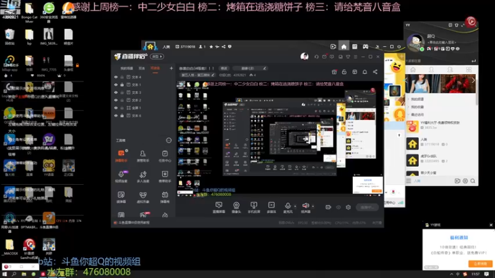Hide the 文本 4 layer
495x278 pixels.
pyautogui.click(x=116, y=77)
